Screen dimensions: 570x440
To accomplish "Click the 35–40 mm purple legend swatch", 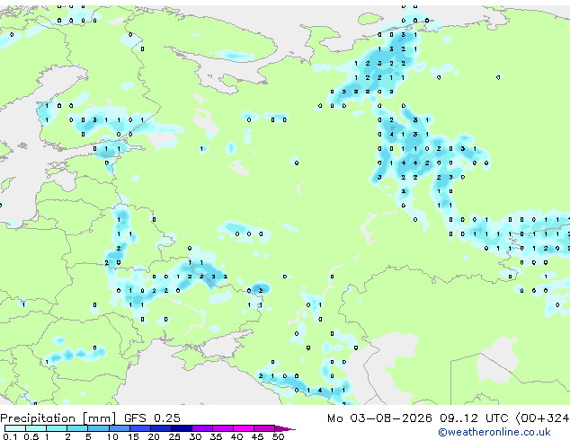I will coord(223,428).
